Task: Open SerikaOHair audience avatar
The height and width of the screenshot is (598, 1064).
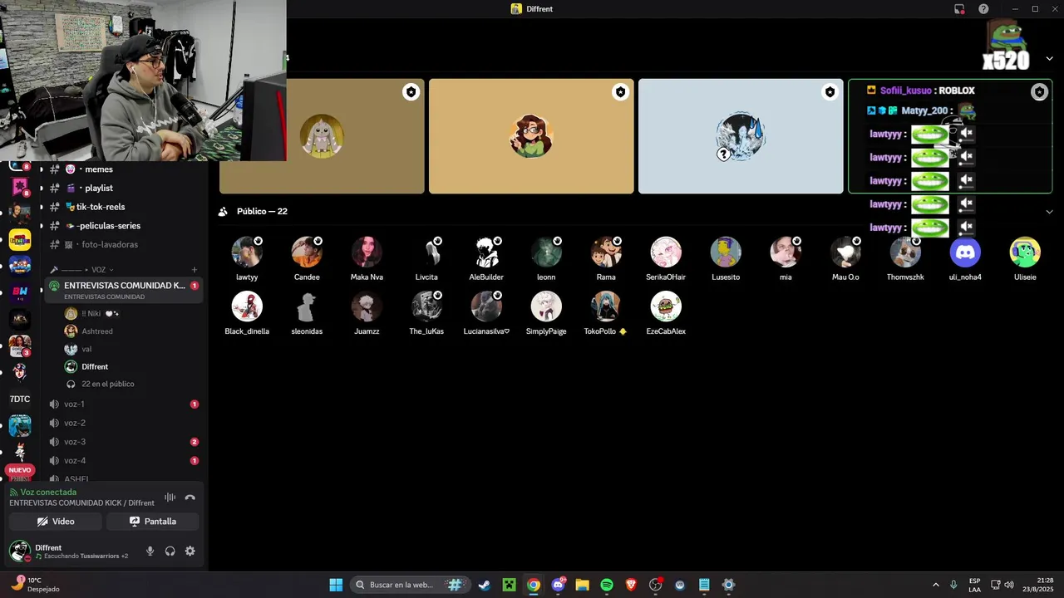Action: click(666, 252)
